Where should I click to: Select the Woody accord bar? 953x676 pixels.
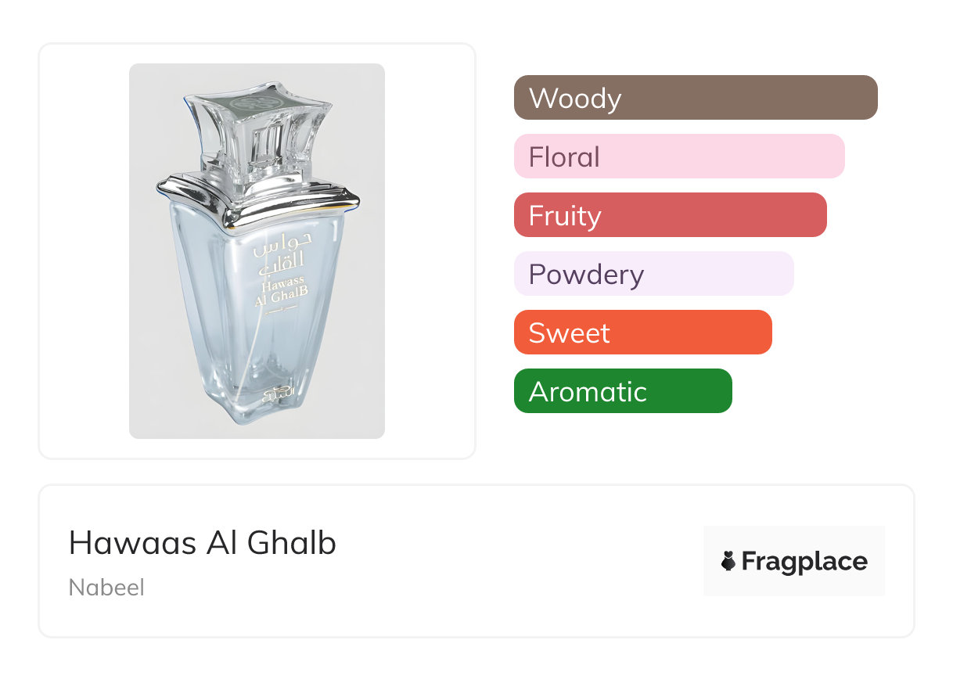[696, 98]
